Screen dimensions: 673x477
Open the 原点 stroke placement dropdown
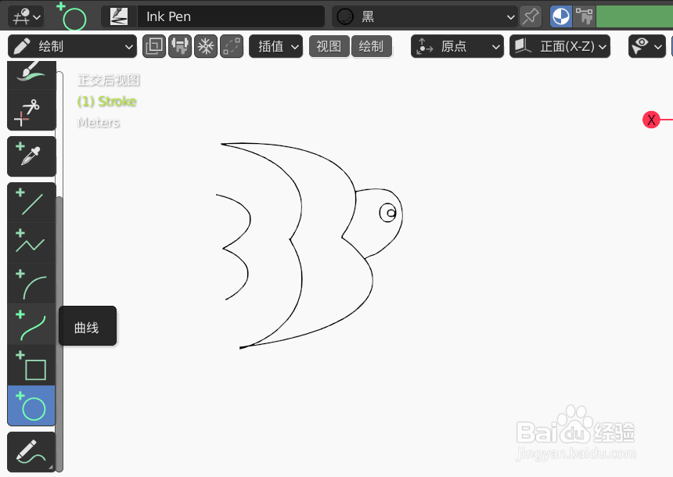click(457, 46)
